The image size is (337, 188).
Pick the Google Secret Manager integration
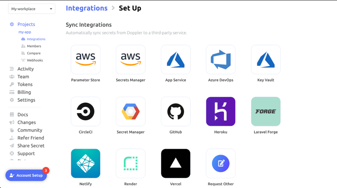[130, 111]
